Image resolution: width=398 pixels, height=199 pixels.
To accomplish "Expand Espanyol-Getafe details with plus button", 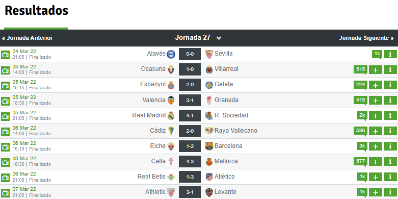I will pos(376,85).
